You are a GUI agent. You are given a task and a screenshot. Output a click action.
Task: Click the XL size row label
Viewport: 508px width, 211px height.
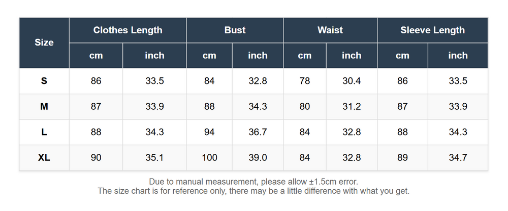(44, 158)
